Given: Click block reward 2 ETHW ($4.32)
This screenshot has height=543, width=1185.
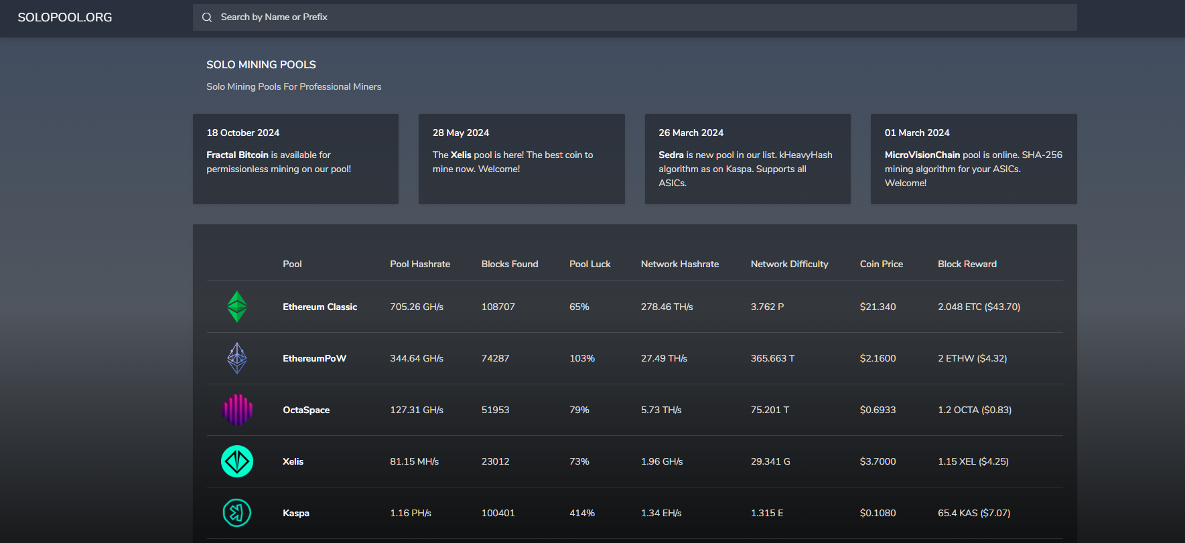Looking at the screenshot, I should tap(973, 358).
